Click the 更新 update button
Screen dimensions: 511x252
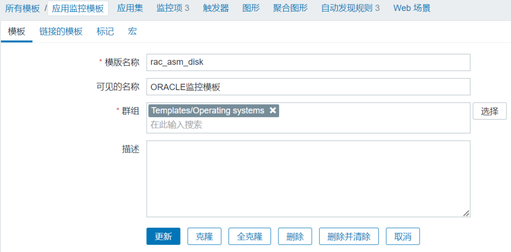[x=163, y=237]
